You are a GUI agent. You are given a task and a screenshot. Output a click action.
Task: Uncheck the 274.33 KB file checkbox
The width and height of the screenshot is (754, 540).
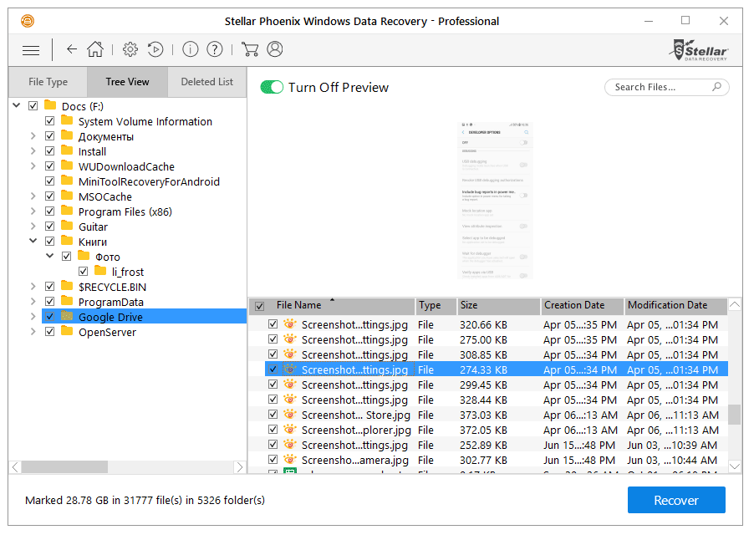[x=273, y=369]
